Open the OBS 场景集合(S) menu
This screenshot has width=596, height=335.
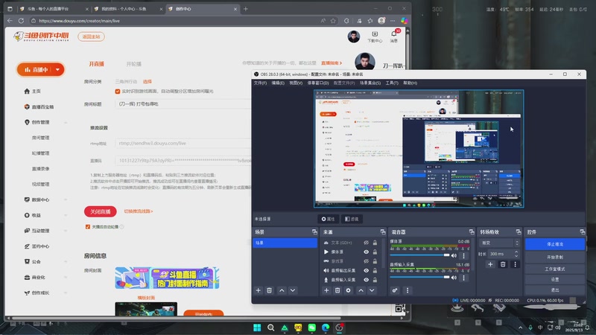(x=370, y=83)
